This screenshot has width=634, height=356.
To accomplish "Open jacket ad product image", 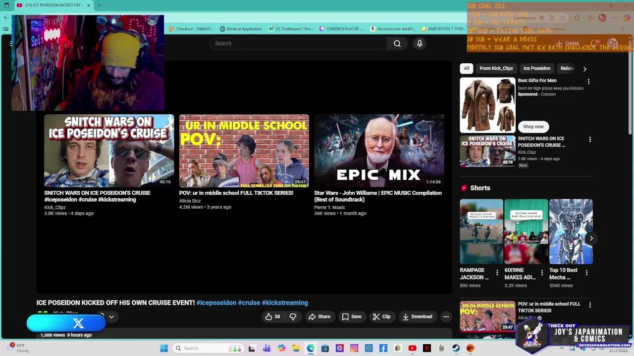I will 487,105.
